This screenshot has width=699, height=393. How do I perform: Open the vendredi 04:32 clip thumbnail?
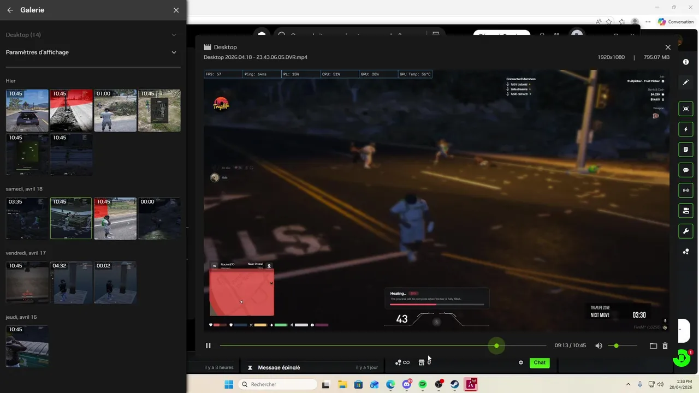[72, 282]
